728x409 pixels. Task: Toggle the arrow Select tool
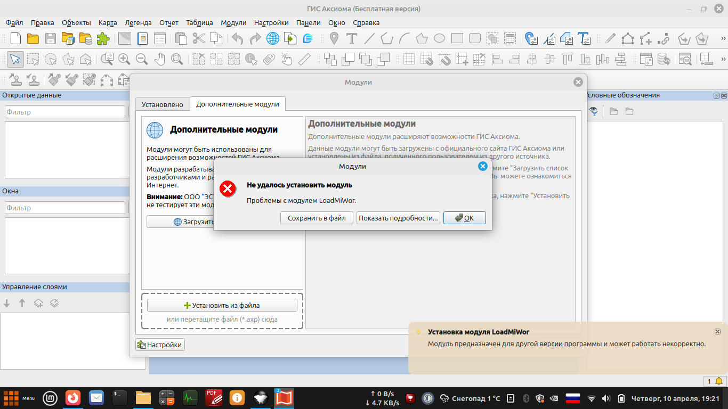click(x=15, y=59)
